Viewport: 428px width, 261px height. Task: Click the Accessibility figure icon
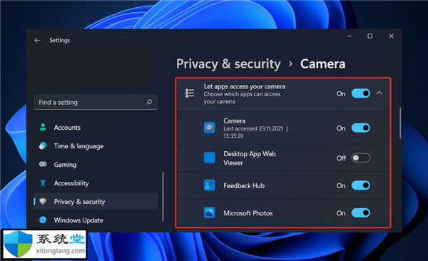pos(43,183)
